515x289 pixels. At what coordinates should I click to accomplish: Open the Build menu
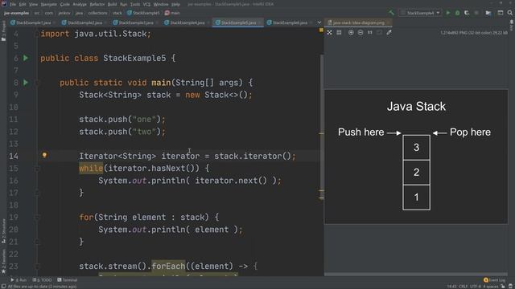(x=113, y=4)
